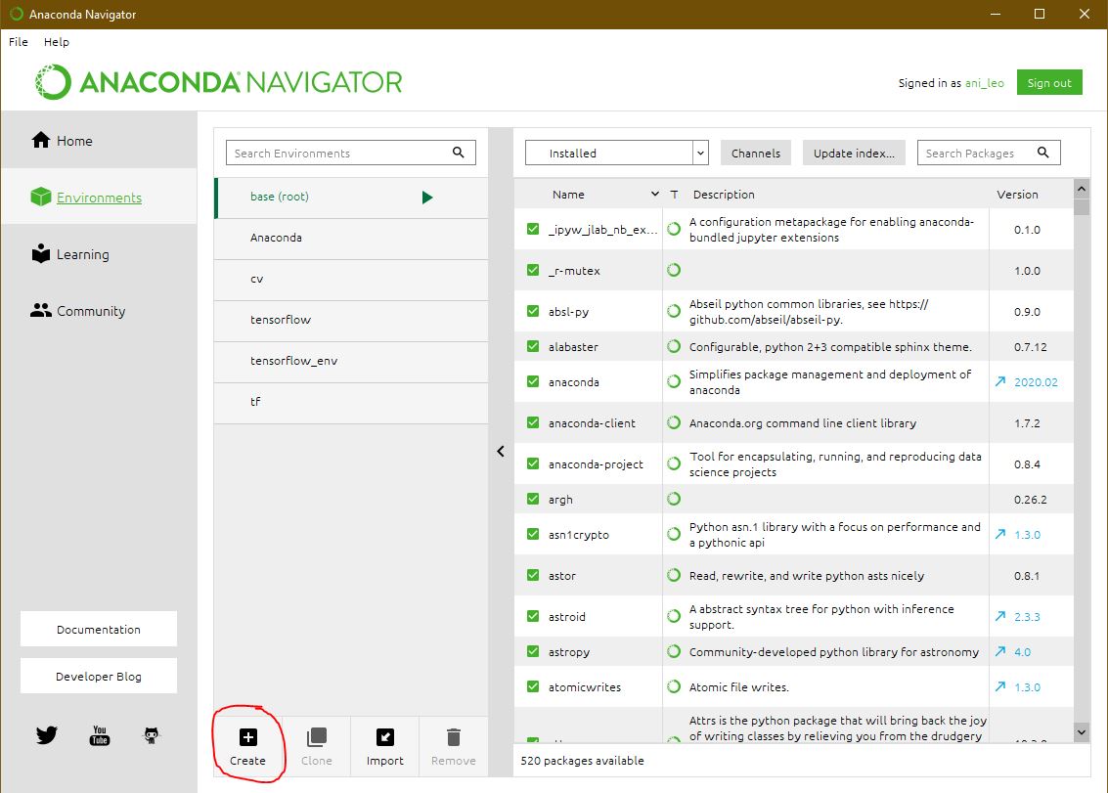Screen dimensions: 1108x793
Task: Click the T column header
Action: 674,195
